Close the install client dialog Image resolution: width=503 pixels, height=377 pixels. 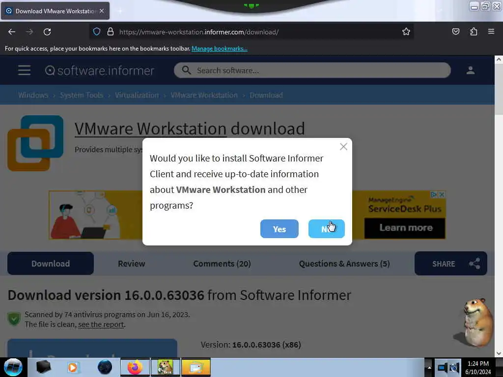tap(343, 146)
